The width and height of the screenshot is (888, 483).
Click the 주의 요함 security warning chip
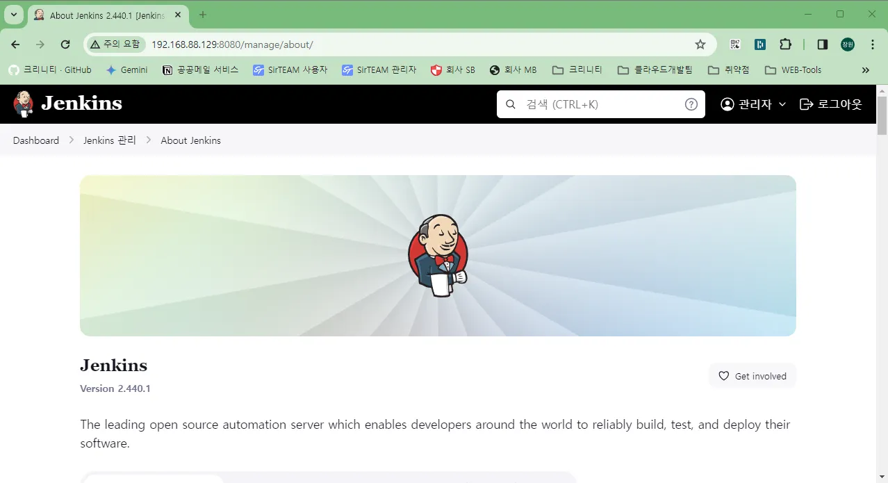115,44
